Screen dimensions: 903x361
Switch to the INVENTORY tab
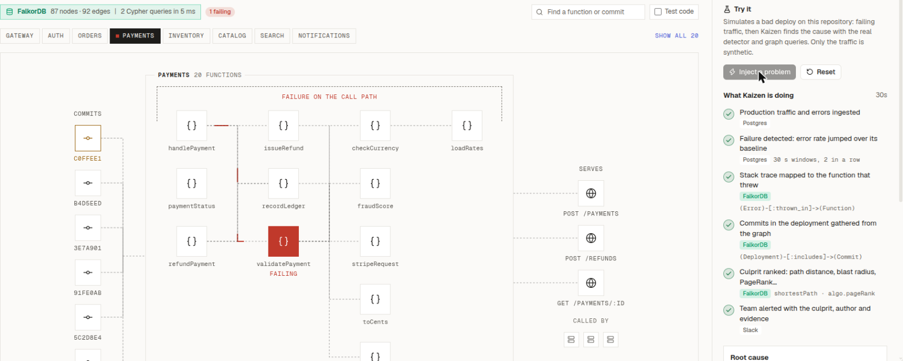pos(186,36)
